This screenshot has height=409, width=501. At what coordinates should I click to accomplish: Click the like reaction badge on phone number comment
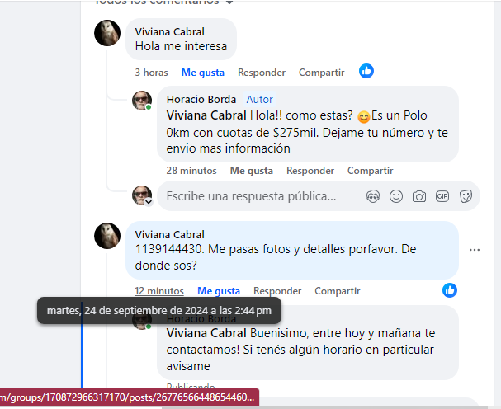click(x=450, y=290)
